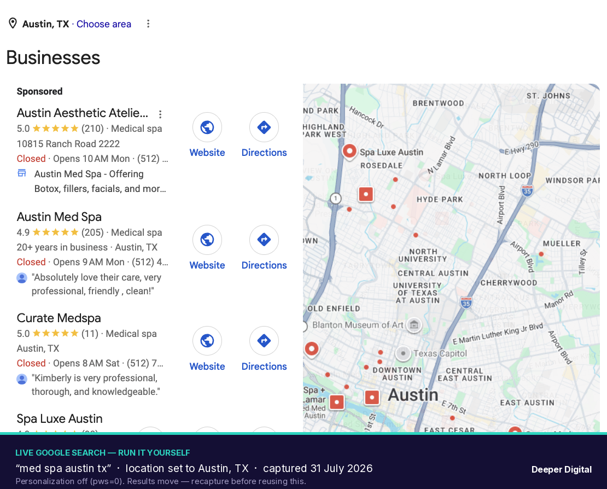Open Curate Medspa listing title
The width and height of the screenshot is (607, 489).
(x=59, y=318)
